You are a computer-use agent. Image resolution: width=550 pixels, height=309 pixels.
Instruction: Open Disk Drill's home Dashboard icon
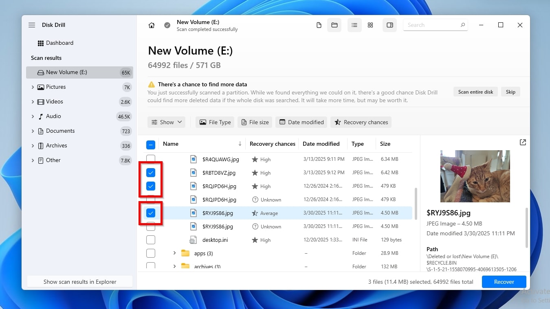click(x=151, y=25)
